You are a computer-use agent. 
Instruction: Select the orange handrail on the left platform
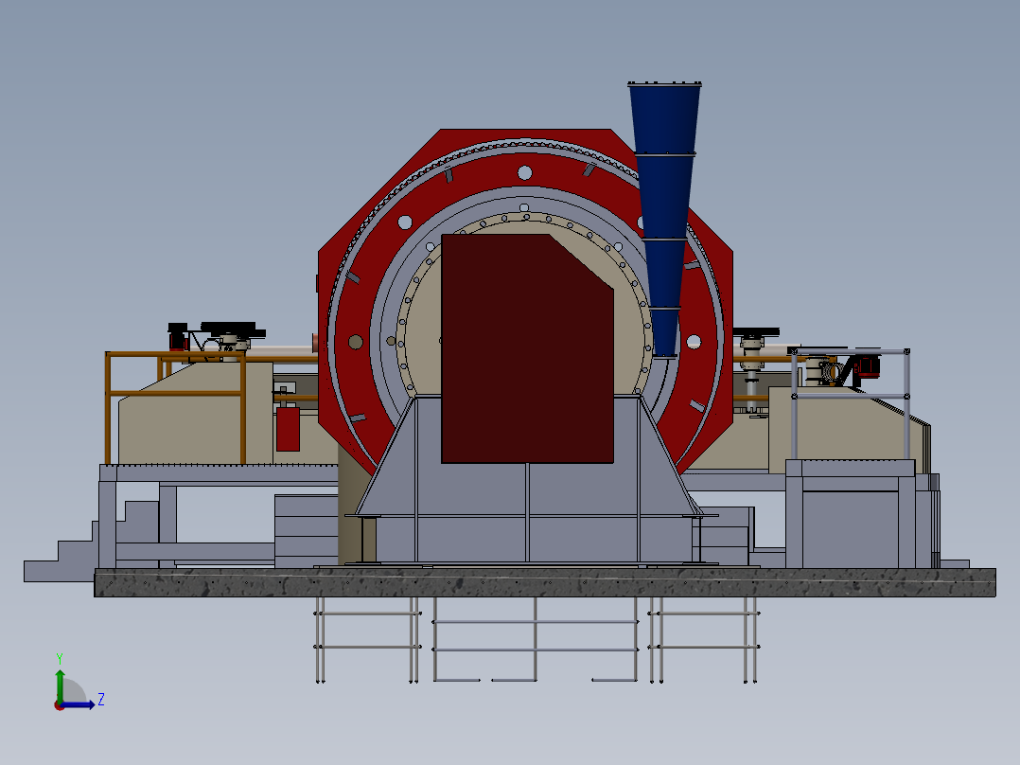coord(174,393)
